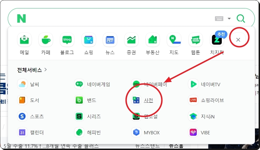
Task: Open the 증권 stock chart icon
Action: (131, 40)
